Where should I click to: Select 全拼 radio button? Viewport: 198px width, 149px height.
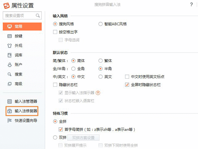pyautogui.click(x=55, y=122)
